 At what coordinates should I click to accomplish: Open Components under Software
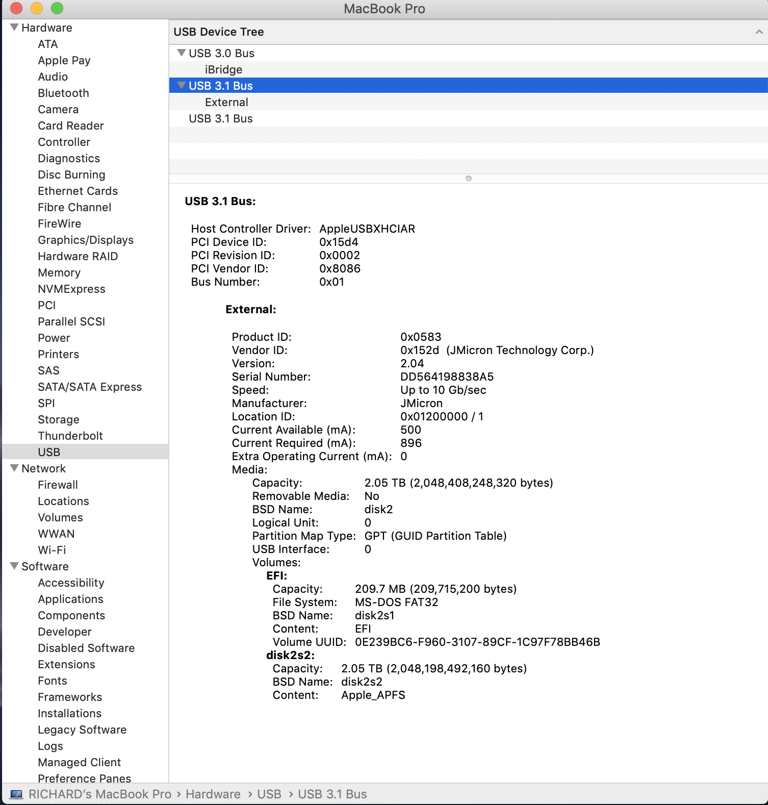click(71, 615)
